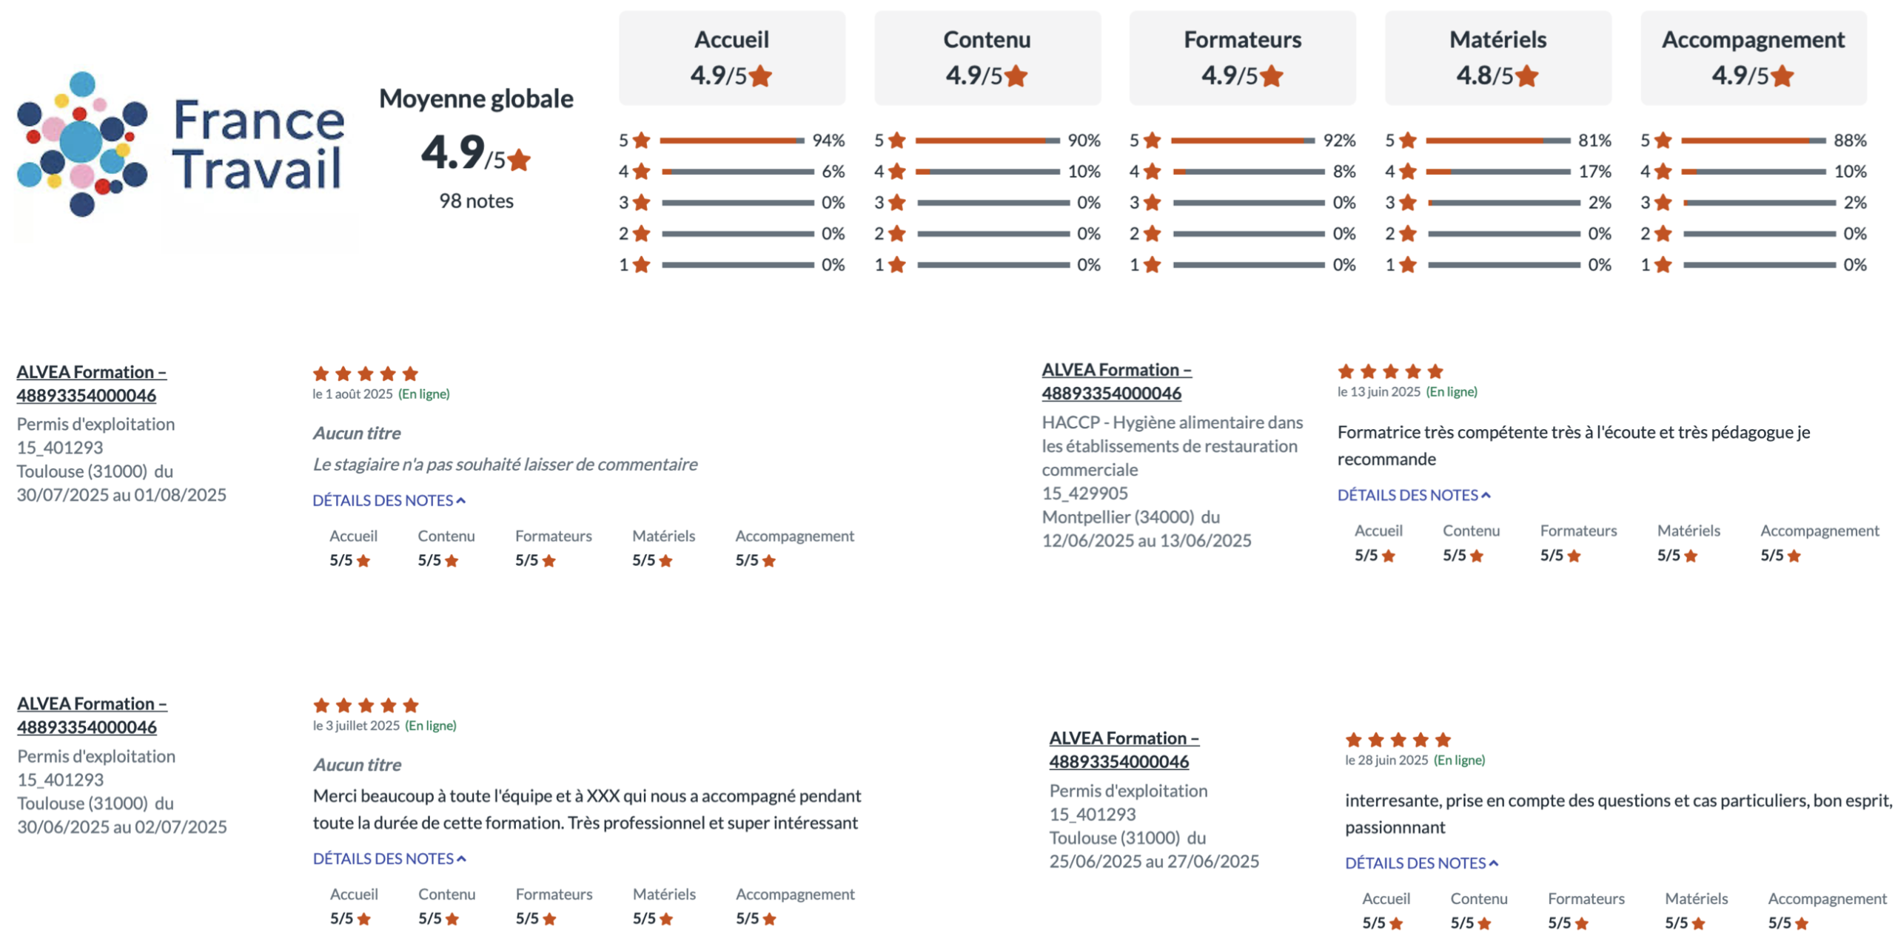This screenshot has width=1895, height=944.
Task: Click the France Travail logo
Action: (x=181, y=144)
